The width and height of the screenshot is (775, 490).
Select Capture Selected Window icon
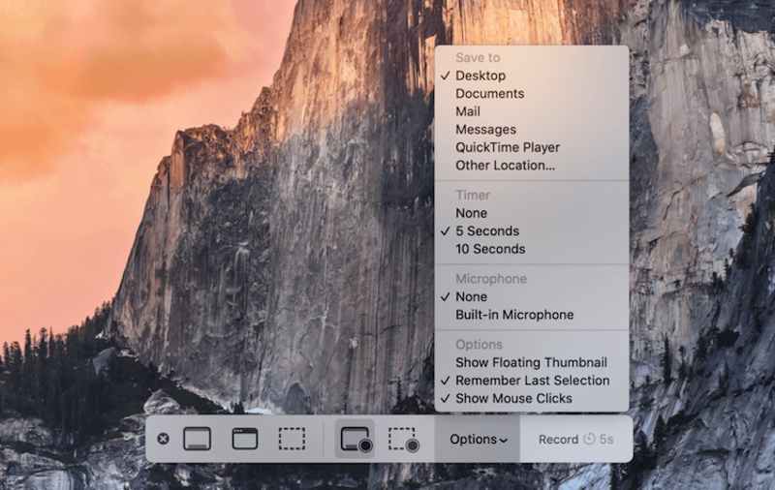tap(245, 439)
